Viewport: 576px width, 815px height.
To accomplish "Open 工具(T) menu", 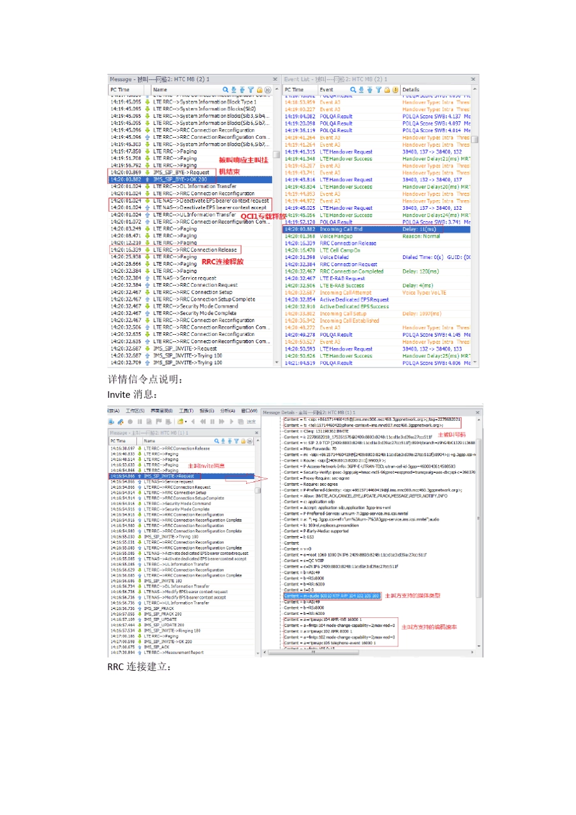I will (x=186, y=411).
